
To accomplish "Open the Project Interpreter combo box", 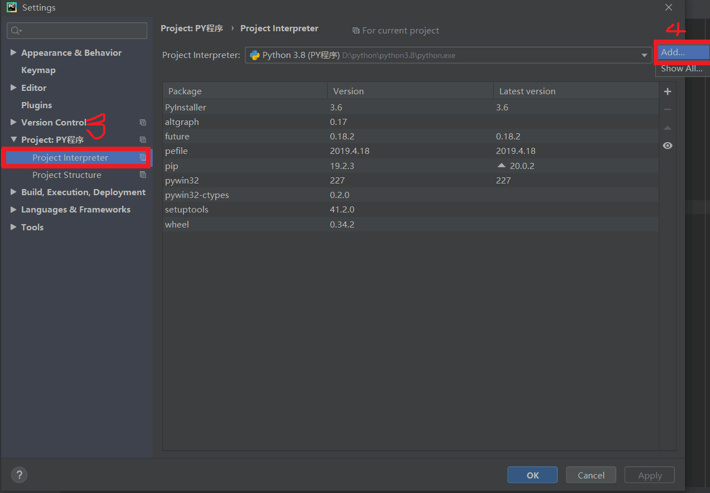I will [x=449, y=55].
